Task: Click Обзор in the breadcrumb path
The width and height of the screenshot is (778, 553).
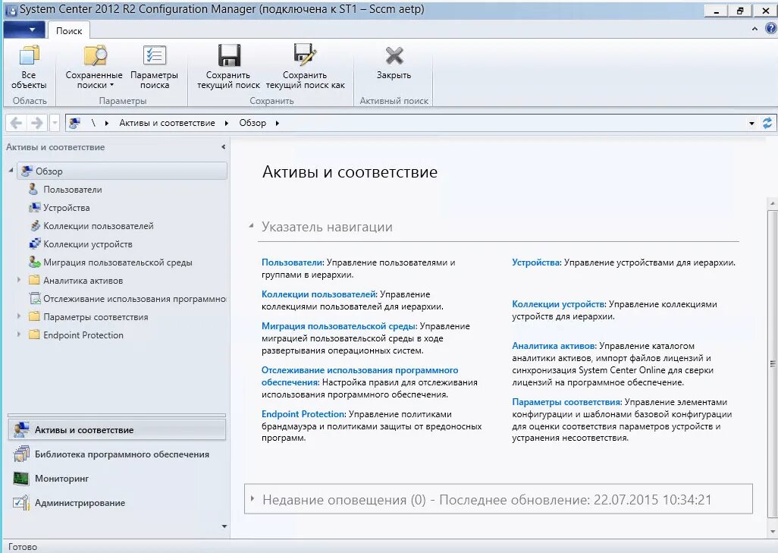Action: pyautogui.click(x=253, y=123)
